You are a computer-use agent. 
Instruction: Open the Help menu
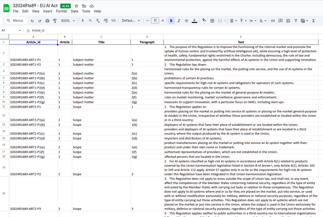[97, 11]
